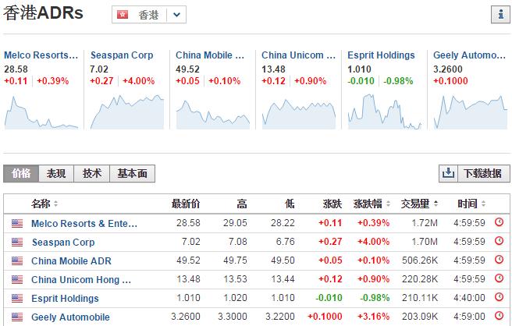Switch to the 表现 tab
The width and height of the screenshot is (512, 326).
56,174
